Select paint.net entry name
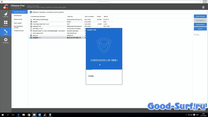This screenshot has width=208, height=117. [35, 35]
